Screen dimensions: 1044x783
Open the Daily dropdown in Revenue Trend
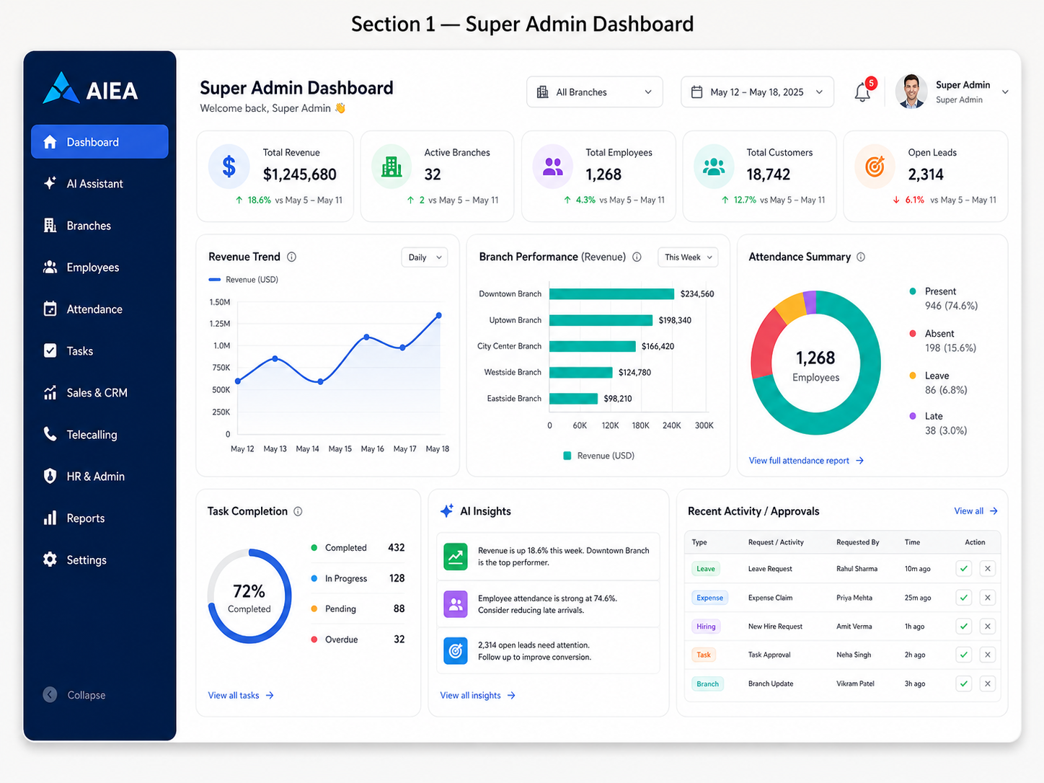[x=425, y=257]
